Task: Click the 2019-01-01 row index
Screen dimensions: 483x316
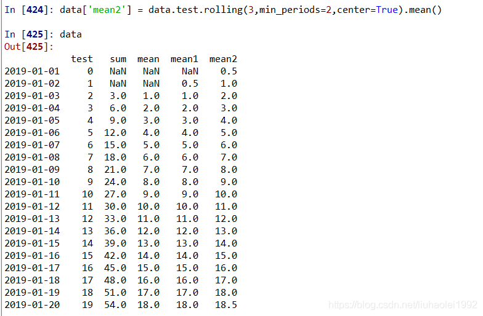Action: (32, 71)
